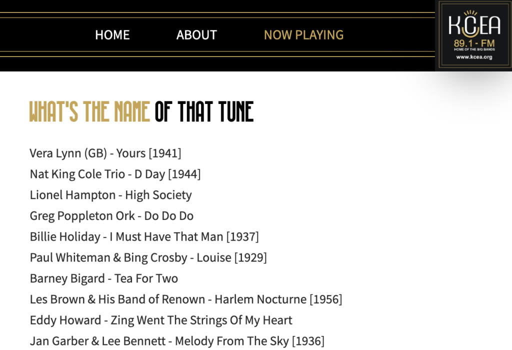
Task: Click the KCEA 89.1 FM logo
Action: (474, 35)
